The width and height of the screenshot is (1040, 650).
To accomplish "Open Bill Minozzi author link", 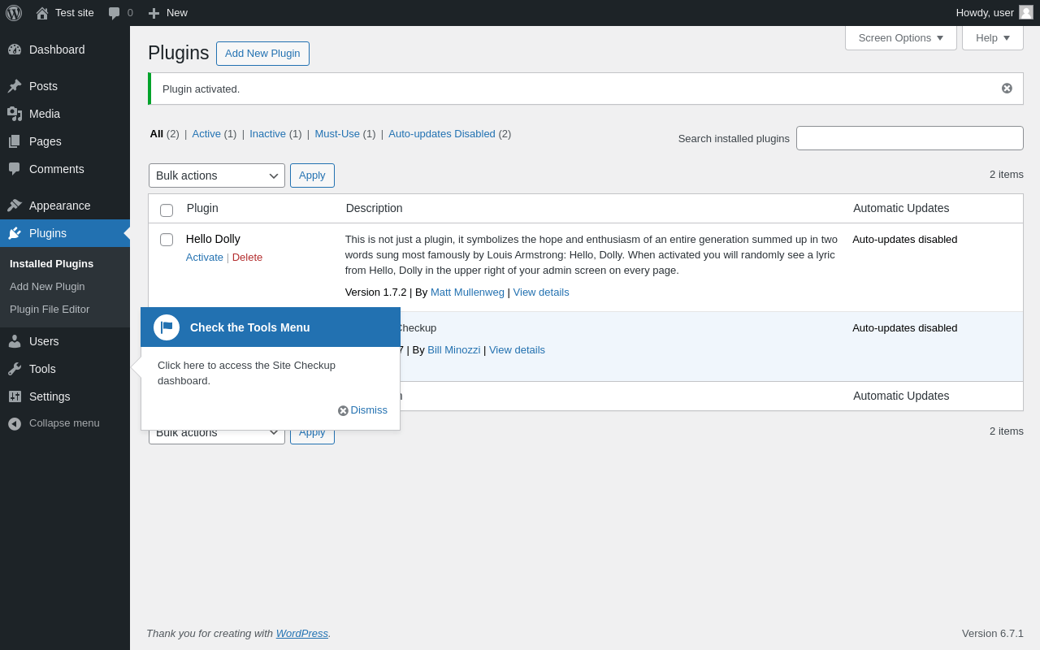I will click(x=453, y=350).
